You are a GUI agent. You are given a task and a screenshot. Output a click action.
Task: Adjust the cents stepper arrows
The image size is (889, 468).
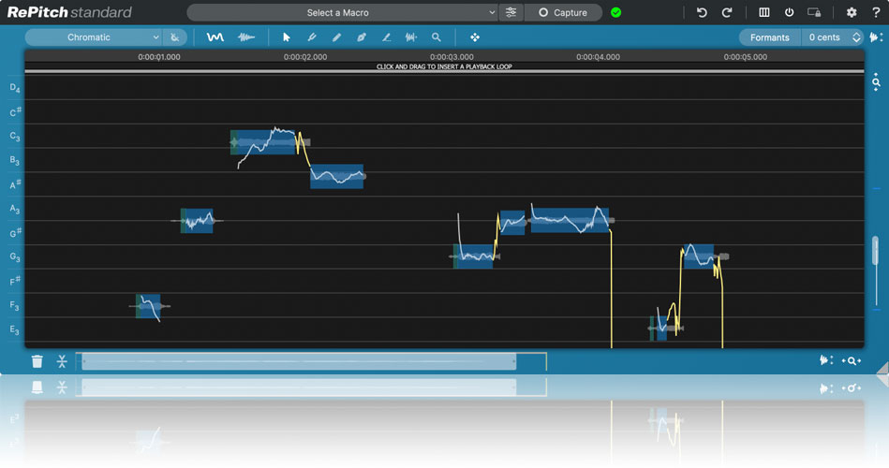(x=856, y=37)
